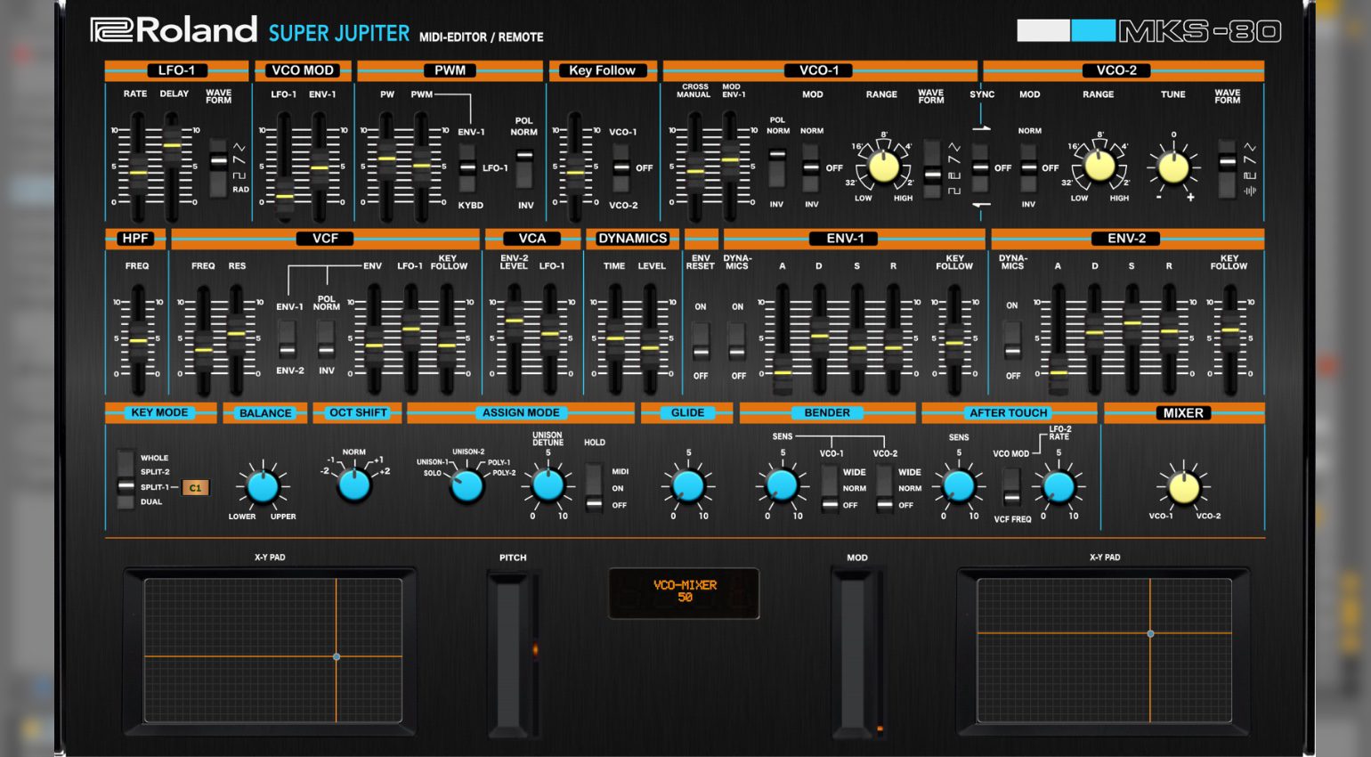This screenshot has height=757, width=1371.
Task: Click the VCF RES slider
Action: click(x=236, y=340)
